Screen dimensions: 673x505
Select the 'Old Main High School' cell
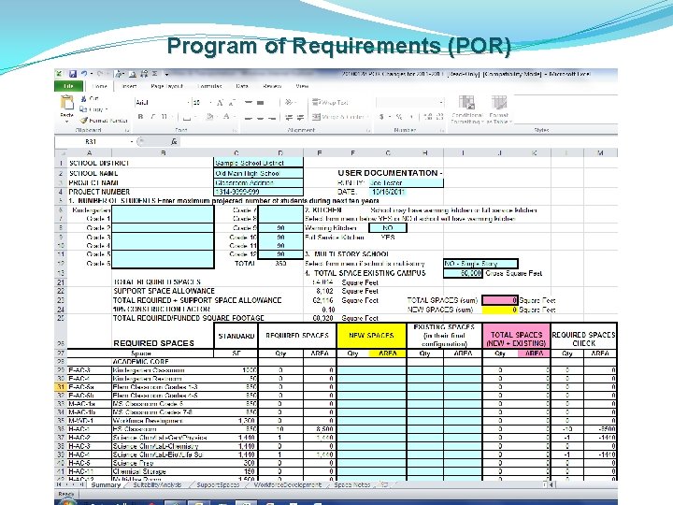point(258,173)
